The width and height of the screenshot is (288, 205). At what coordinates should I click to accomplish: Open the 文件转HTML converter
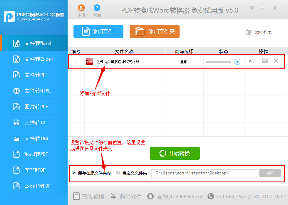[x=33, y=90]
